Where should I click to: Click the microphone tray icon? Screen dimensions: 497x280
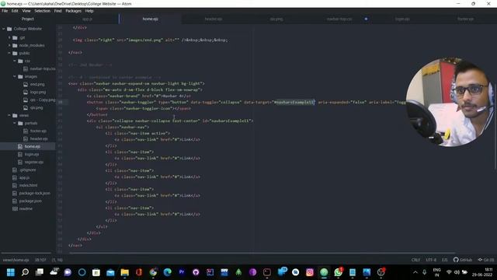click(x=425, y=272)
